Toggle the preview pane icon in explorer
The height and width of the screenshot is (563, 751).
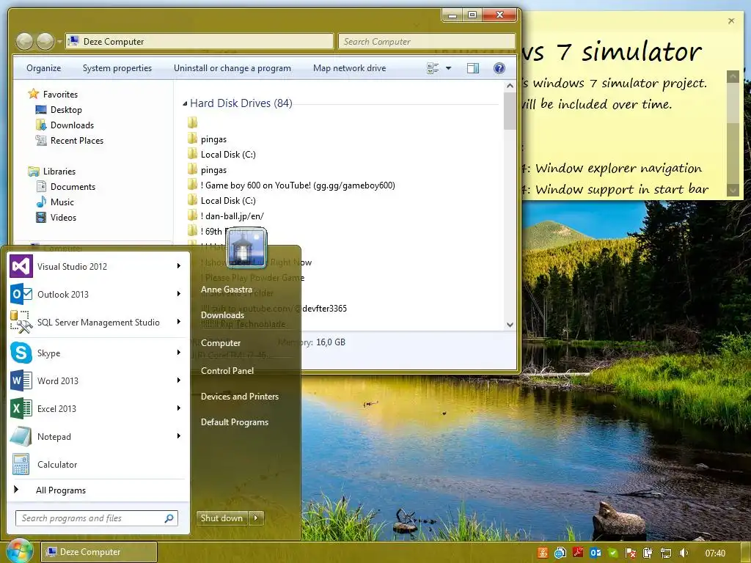pyautogui.click(x=473, y=68)
